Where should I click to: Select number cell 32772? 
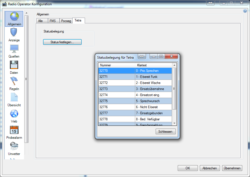point(116,83)
